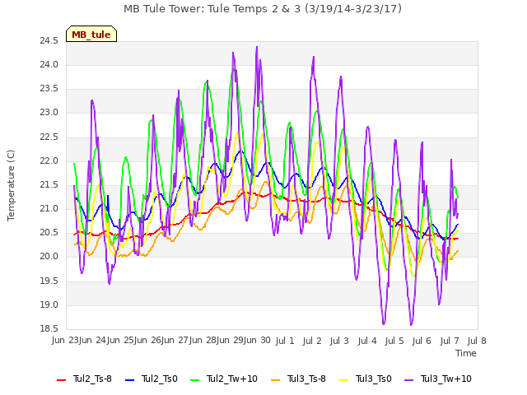Click the Time axis label
Viewport: 527px width, 395px height.
click(466, 353)
